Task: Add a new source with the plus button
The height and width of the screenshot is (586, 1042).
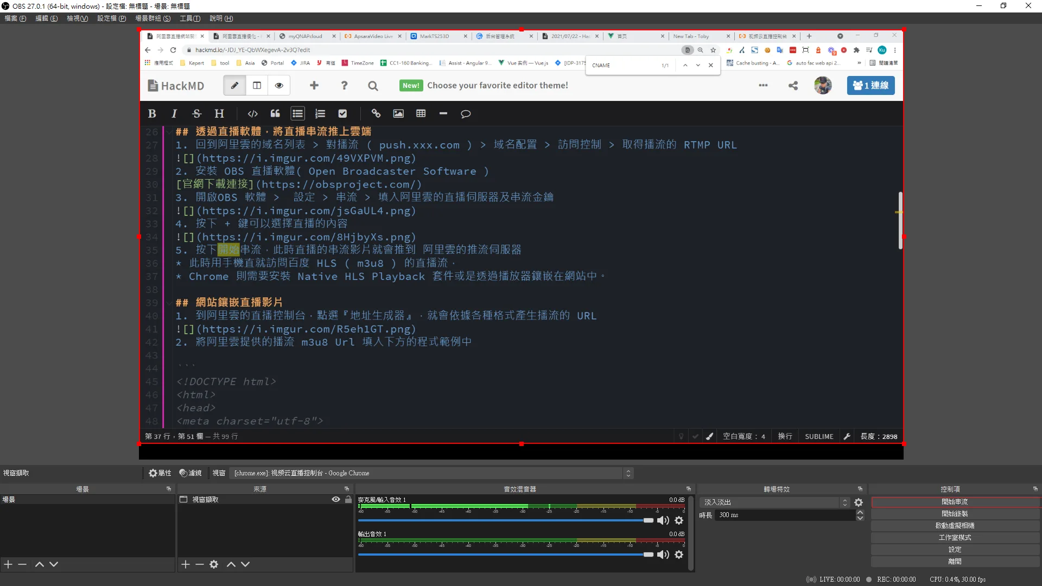Action: (x=186, y=564)
